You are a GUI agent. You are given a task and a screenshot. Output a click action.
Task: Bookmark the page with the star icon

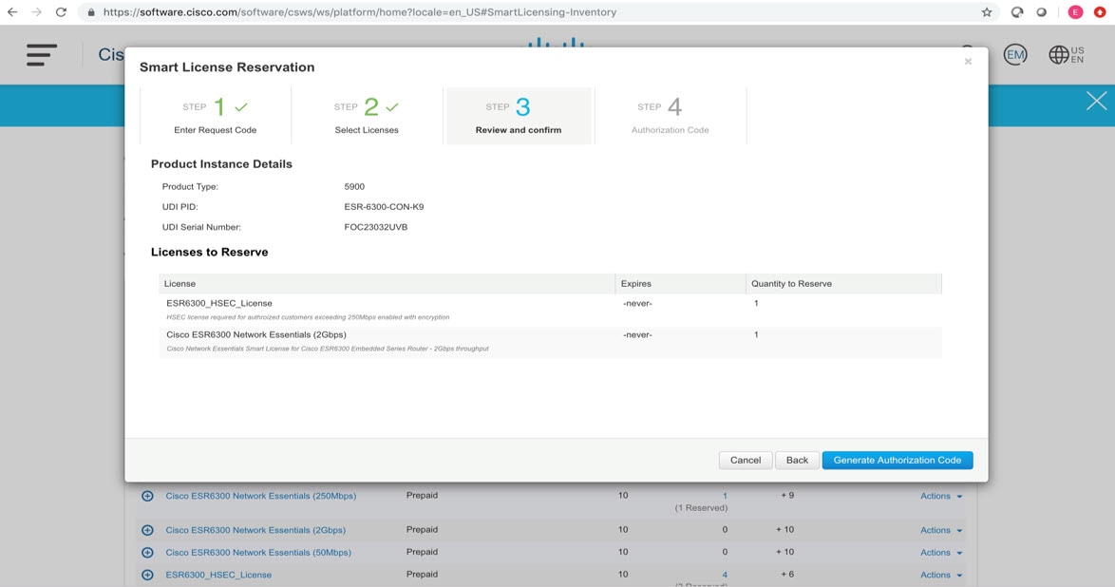point(986,11)
